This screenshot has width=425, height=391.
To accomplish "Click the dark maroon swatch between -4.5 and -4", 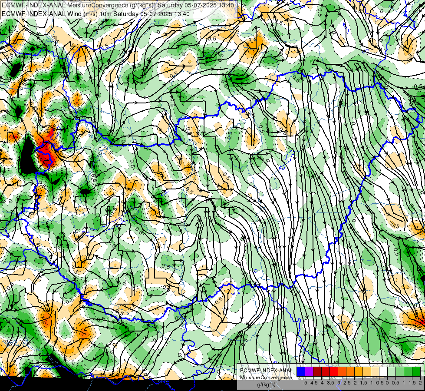I will tap(317, 372).
